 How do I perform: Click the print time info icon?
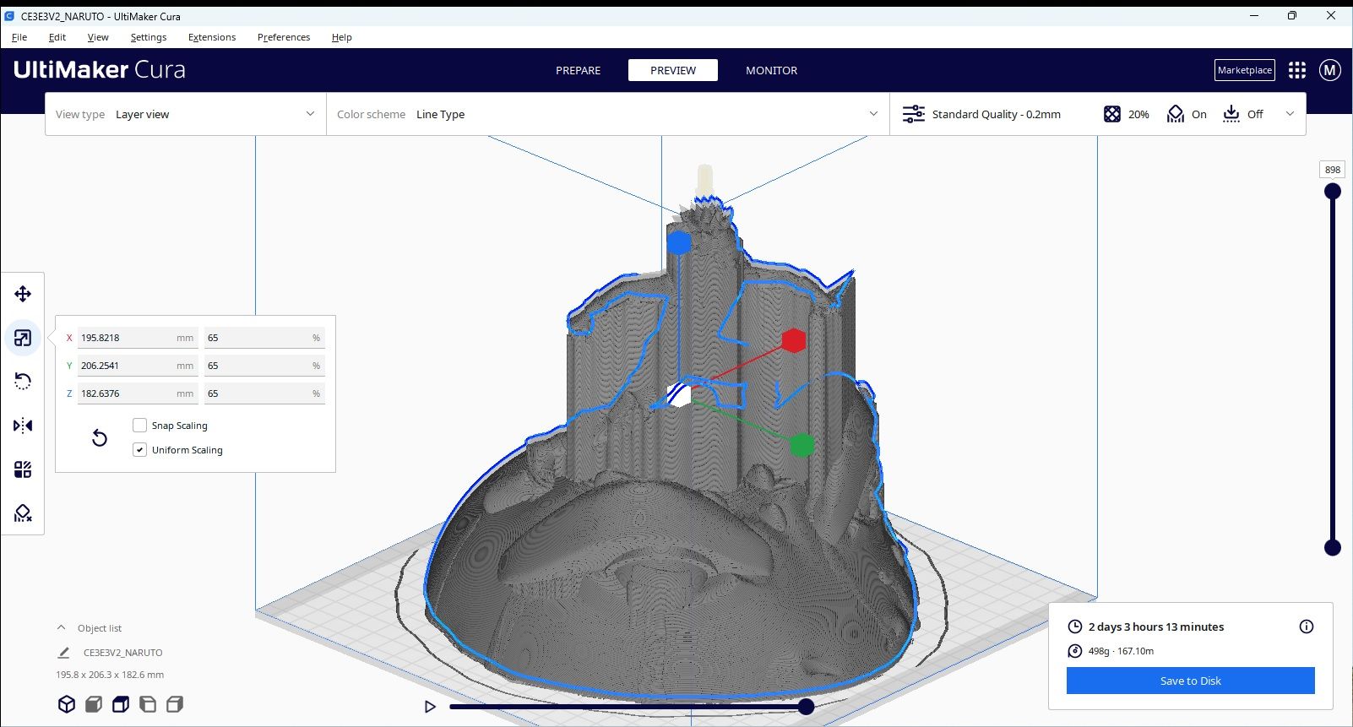[x=1307, y=627]
